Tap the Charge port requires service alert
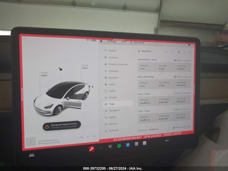Image resolution: width=228 pixels, height=171 pixels. coord(62,126)
